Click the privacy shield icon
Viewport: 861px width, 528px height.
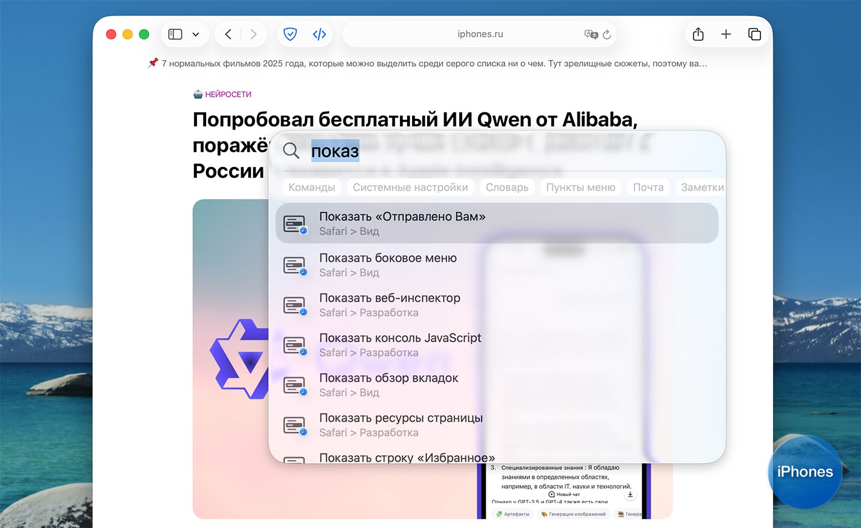pos(290,34)
